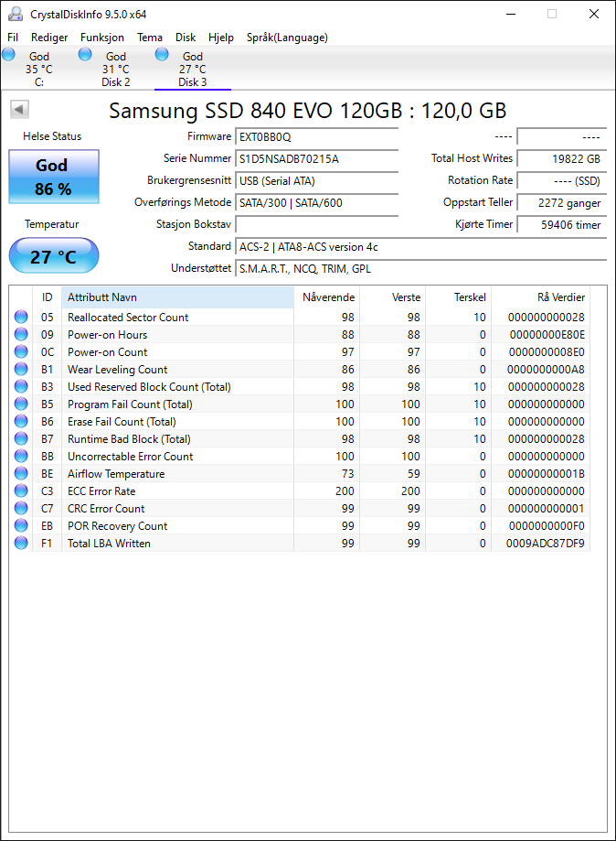This screenshot has height=841, width=616.
Task: Click the CRC Error Count raw value 000000000001
Action: [x=546, y=509]
